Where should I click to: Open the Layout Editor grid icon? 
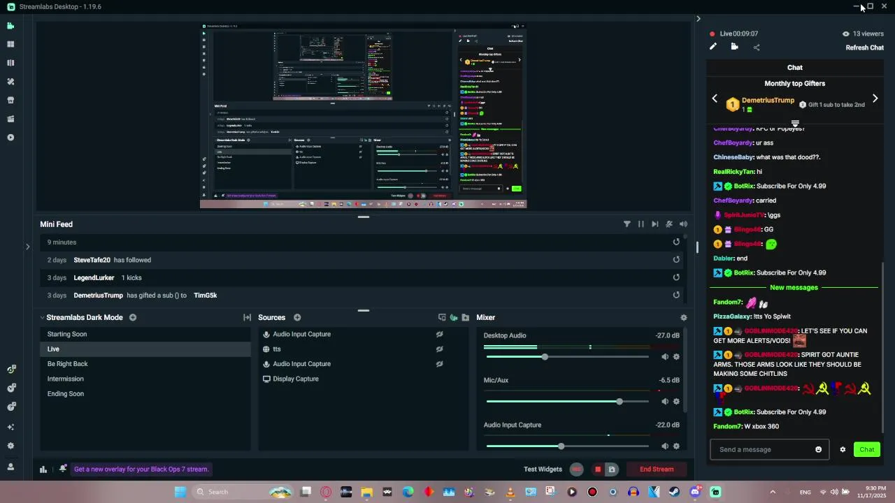tap(10, 44)
